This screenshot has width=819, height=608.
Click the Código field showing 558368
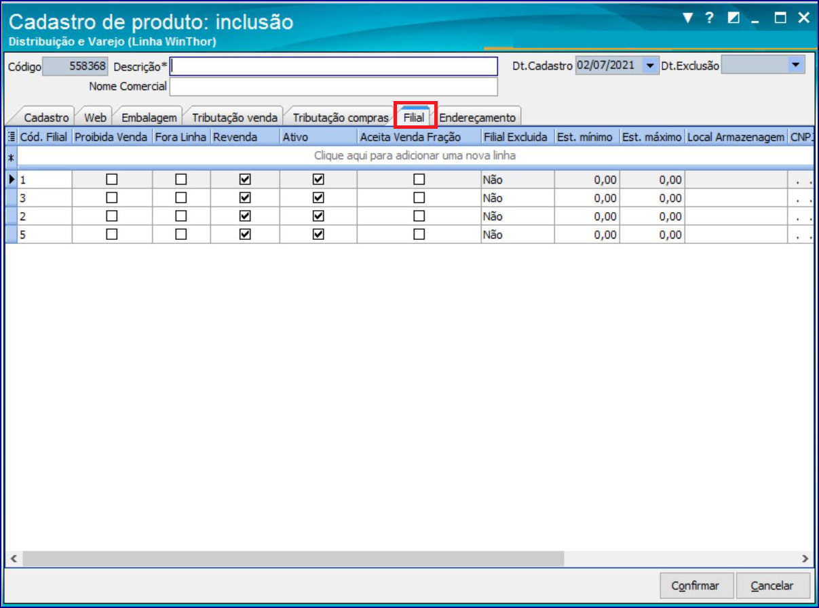[75, 66]
